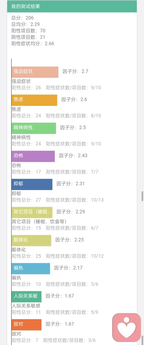Click the 抑郁 阳性总分: 27 detail row

58,200
